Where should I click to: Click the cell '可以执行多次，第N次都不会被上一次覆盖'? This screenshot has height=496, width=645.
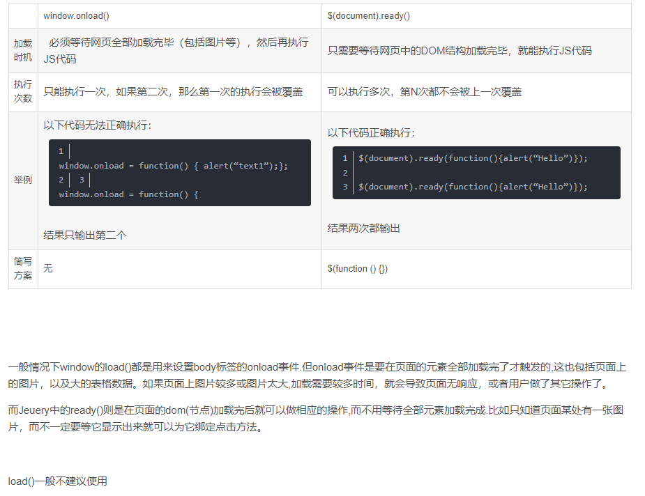(x=476, y=92)
